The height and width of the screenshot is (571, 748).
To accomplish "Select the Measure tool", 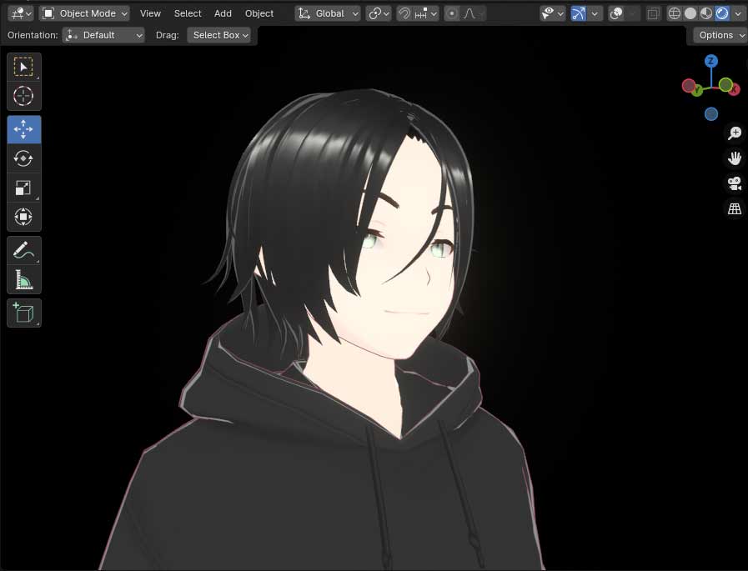I will (x=23, y=279).
